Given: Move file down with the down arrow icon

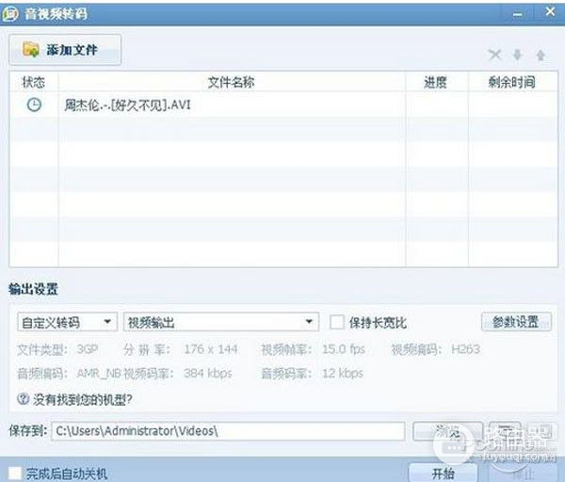Looking at the screenshot, I should click(518, 56).
